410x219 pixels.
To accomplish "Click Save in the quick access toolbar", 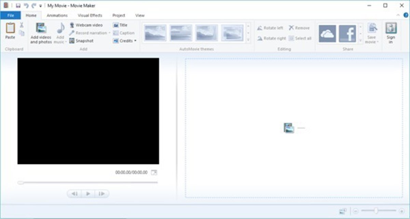I will [18, 6].
